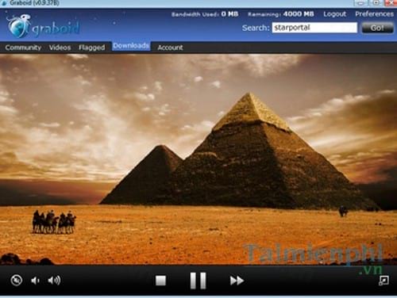The height and width of the screenshot is (298, 397).
Task: Raise the volume with the loud speaker icon
Action: coord(54,281)
